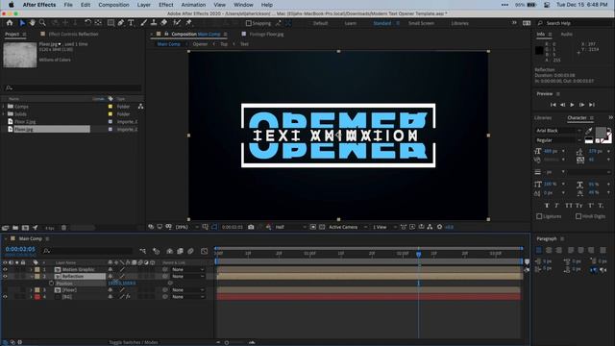Expand the Comps folder
Image resolution: width=615 pixels, height=346 pixels.
pos(4,107)
